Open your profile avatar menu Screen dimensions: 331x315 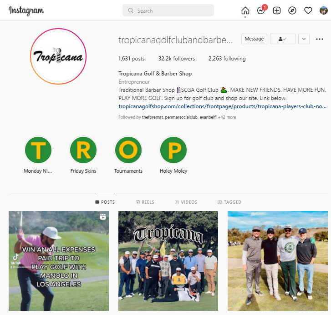coord(323,10)
